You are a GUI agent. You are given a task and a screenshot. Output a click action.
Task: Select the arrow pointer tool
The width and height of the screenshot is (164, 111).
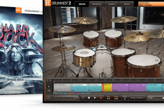(x=49, y=86)
